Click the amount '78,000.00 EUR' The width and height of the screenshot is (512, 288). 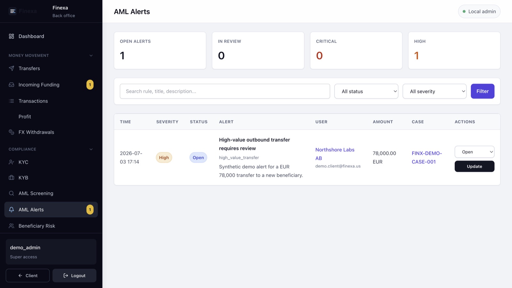coord(384,157)
